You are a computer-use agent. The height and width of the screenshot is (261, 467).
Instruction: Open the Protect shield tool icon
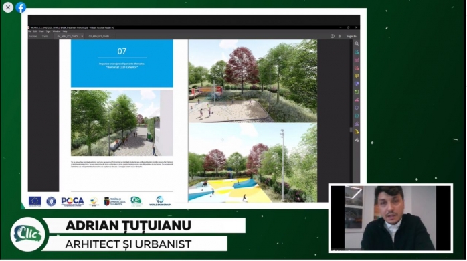pyautogui.click(x=357, y=108)
